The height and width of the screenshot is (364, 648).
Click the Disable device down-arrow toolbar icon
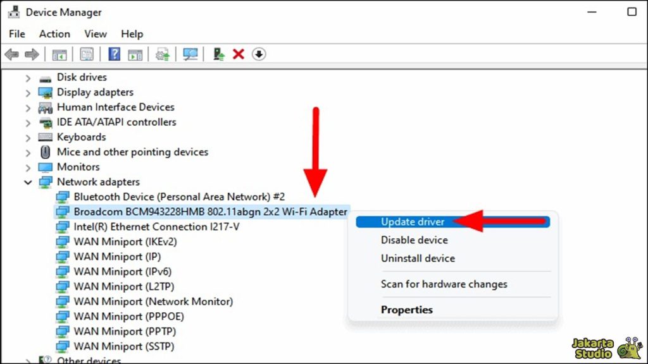tap(259, 54)
